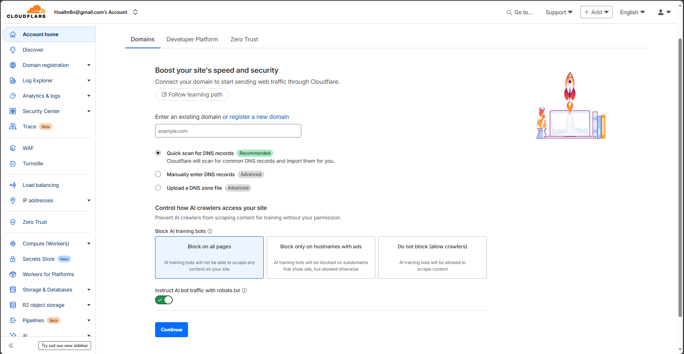This screenshot has width=684, height=354.
Task: Switch to the Developer Platform tab
Action: (192, 39)
